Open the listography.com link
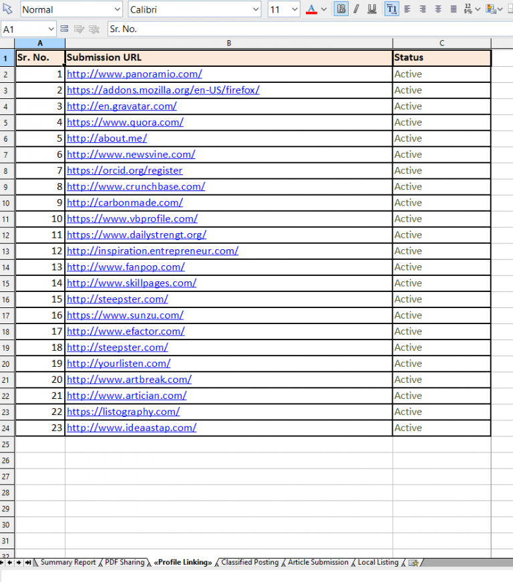 (123, 412)
